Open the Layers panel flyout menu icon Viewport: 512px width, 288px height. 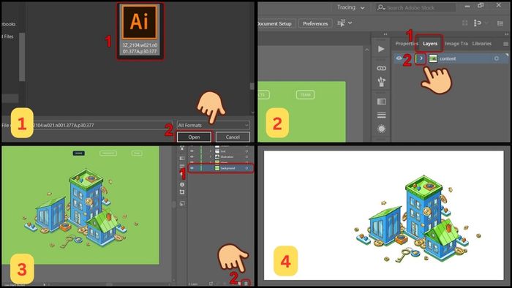click(x=505, y=44)
